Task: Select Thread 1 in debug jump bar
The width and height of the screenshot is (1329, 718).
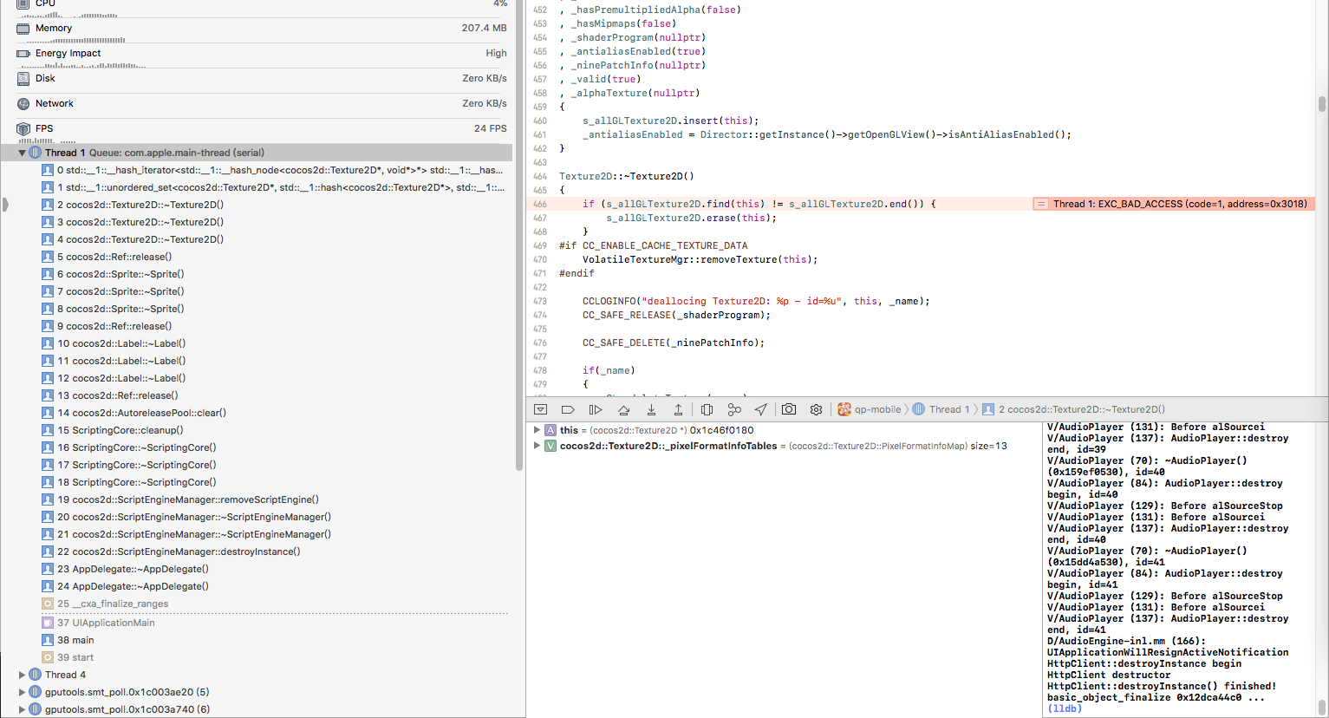Action: 941,409
